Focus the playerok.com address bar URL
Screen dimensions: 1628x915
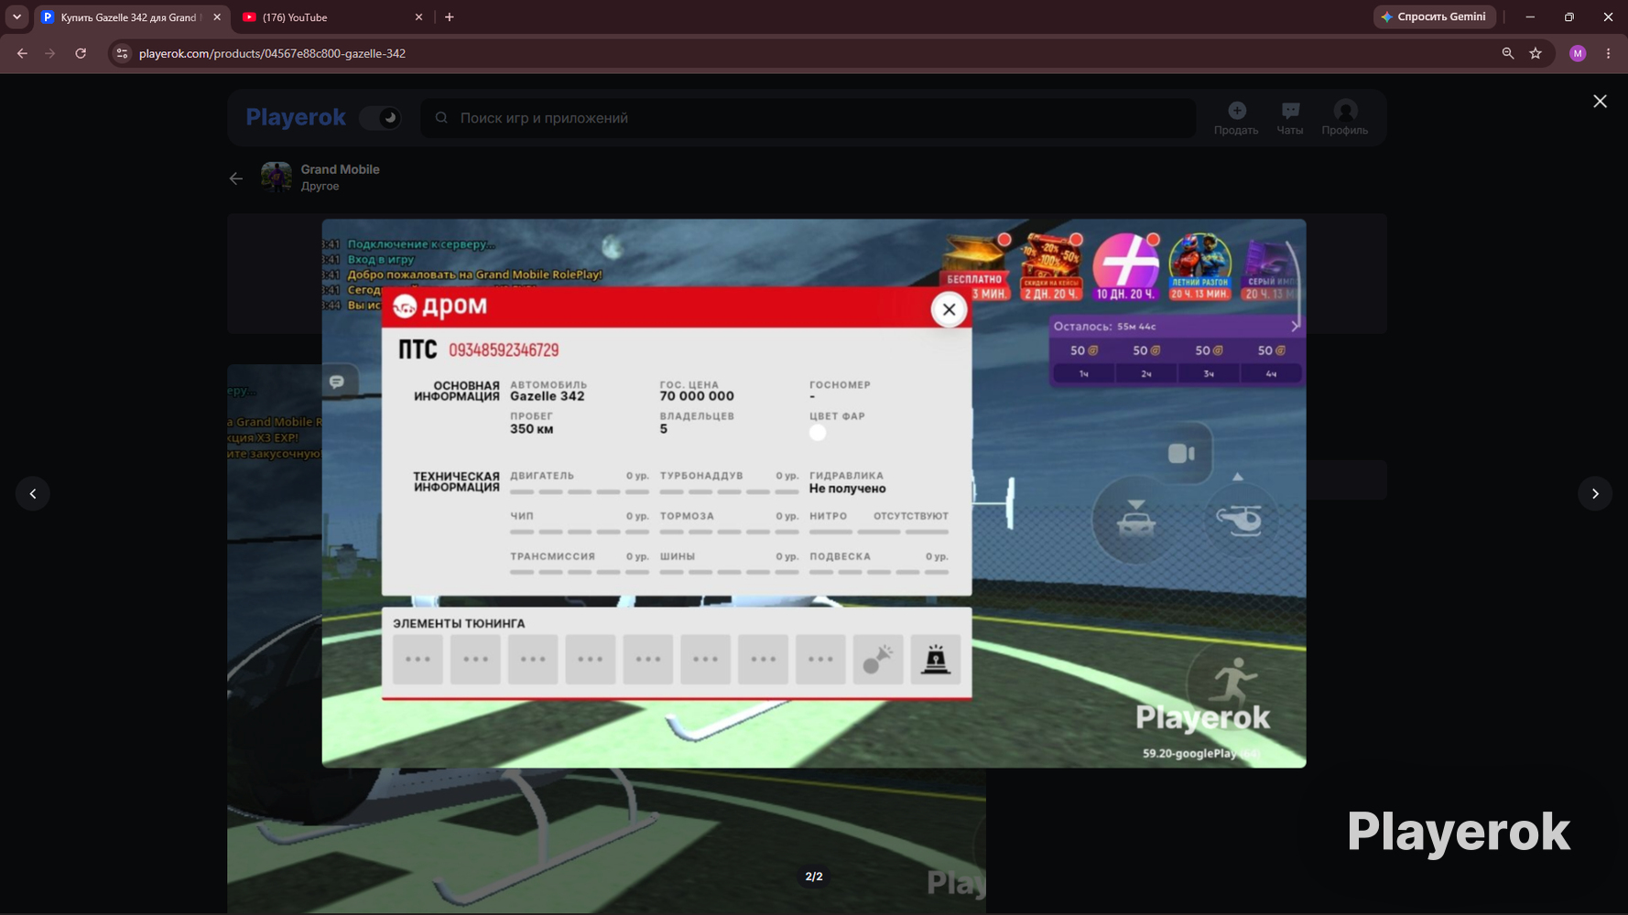coord(272,54)
